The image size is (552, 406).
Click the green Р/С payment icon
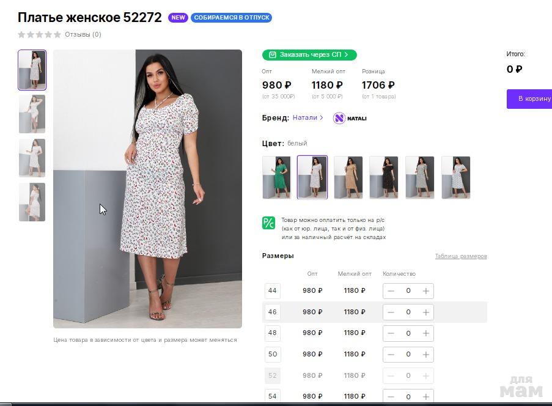[x=268, y=223]
